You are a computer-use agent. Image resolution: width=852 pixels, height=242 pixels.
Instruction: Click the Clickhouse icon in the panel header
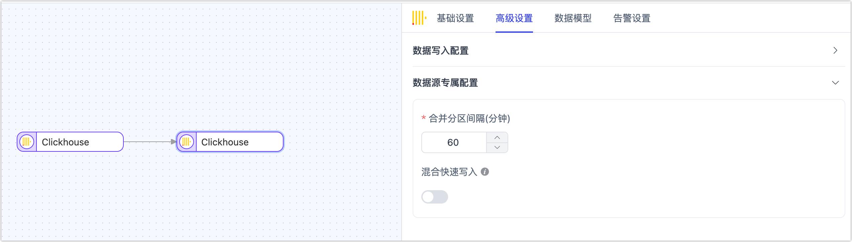pos(419,18)
